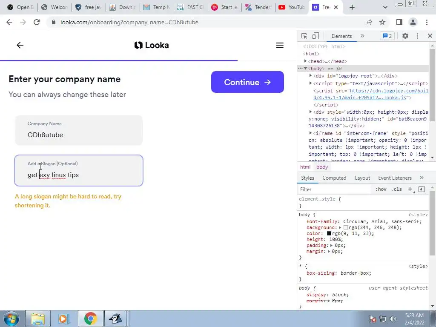The image size is (436, 327).
Task: Click the Continue button
Action: (x=247, y=82)
